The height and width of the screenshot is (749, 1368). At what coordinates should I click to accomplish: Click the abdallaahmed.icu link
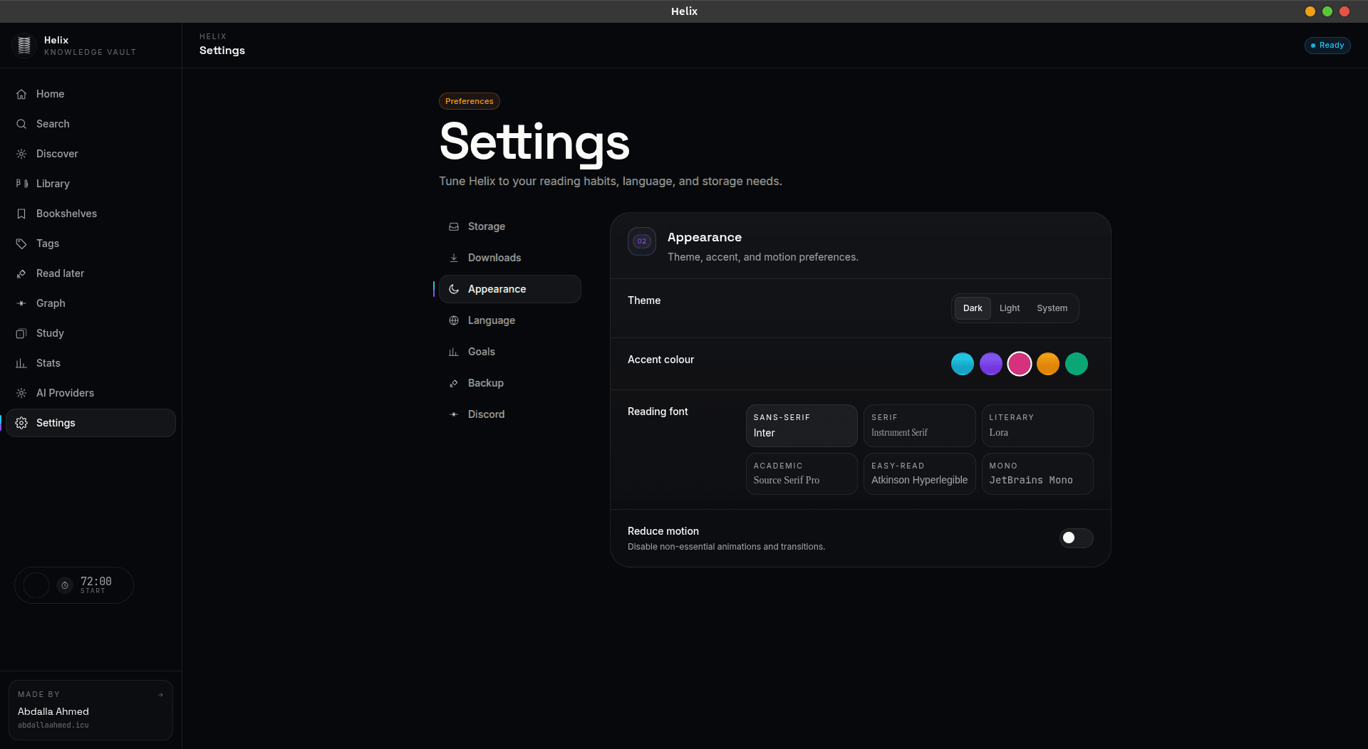click(53, 726)
